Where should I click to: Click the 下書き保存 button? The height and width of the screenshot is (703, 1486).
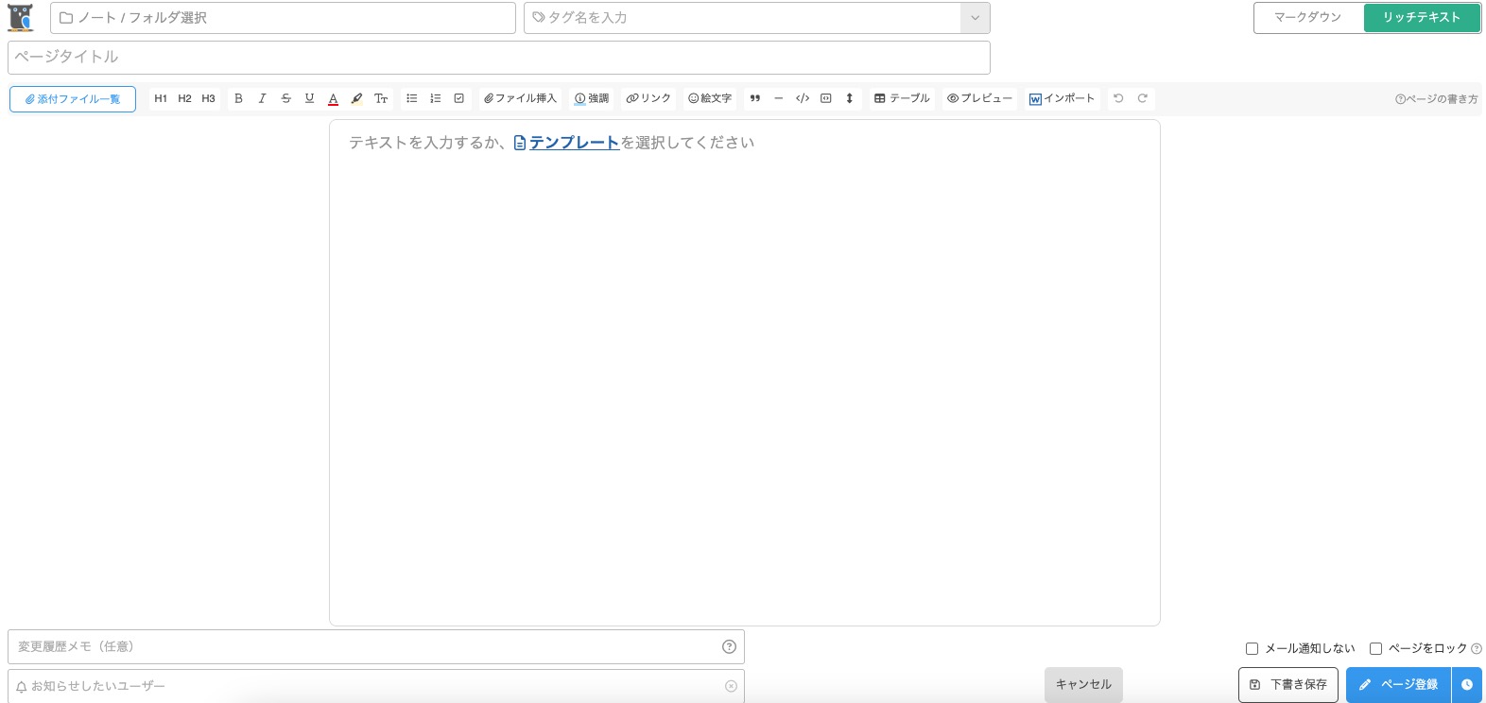tap(1287, 685)
